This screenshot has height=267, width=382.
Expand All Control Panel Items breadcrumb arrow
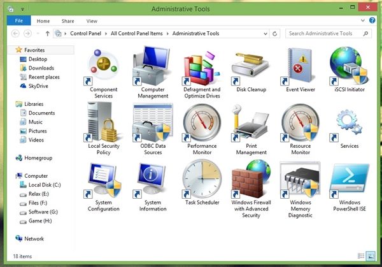point(167,34)
